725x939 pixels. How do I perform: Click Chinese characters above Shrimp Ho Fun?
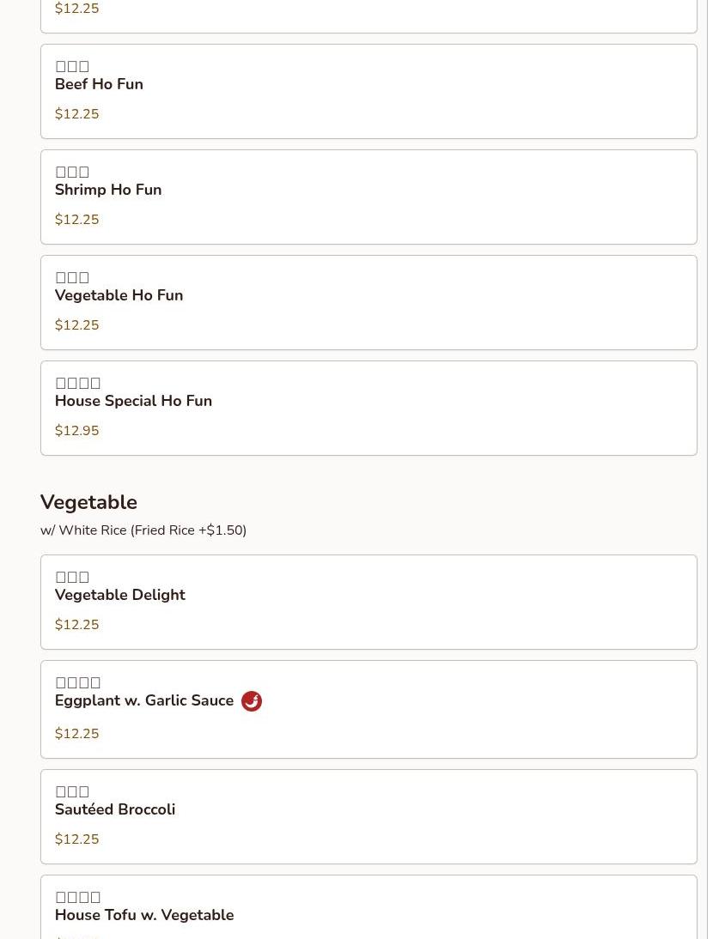pos(72,172)
